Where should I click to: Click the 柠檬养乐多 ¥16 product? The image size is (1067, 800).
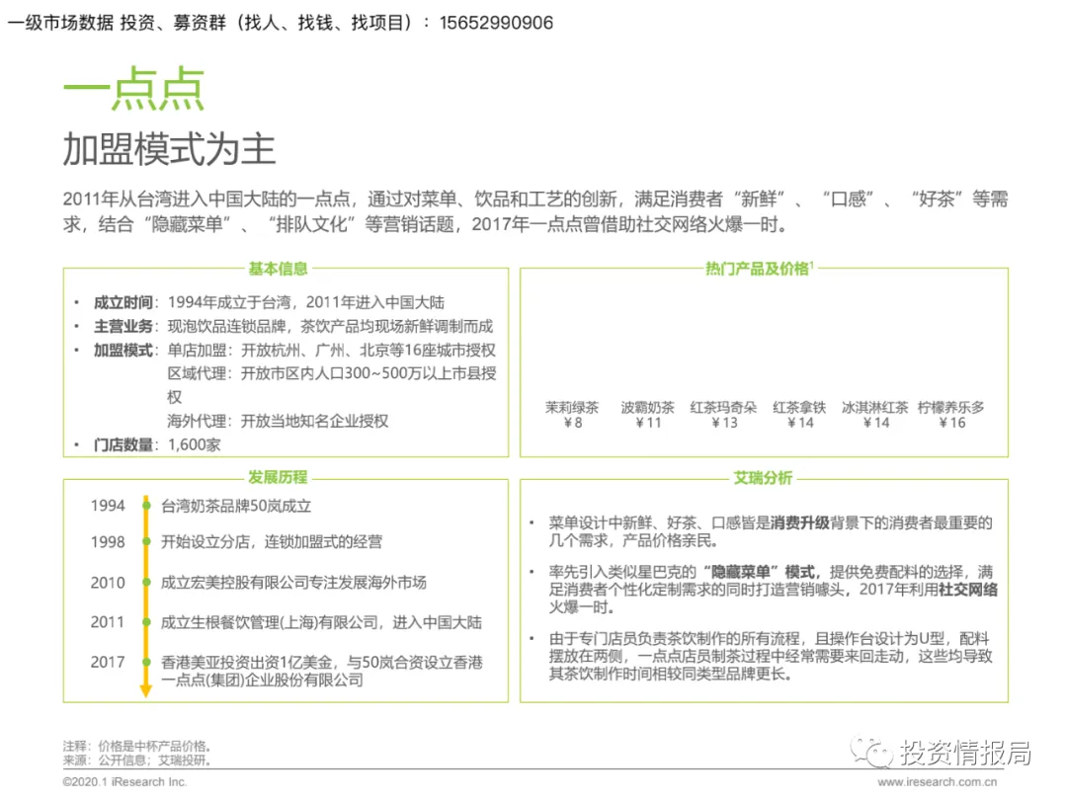coord(951,414)
